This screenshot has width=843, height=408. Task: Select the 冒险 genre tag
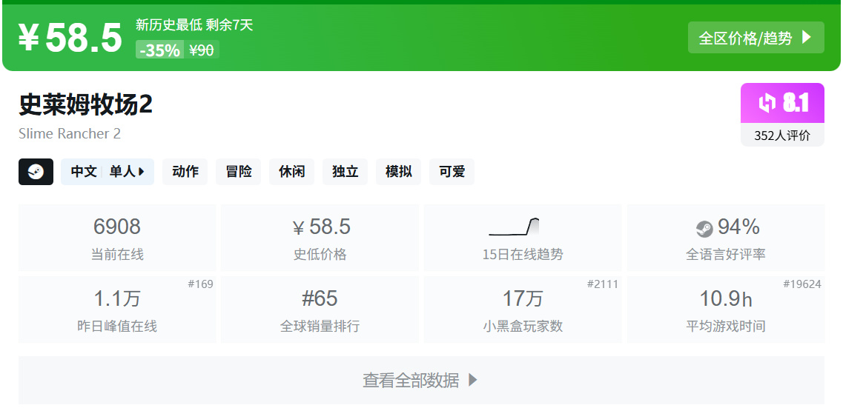click(x=239, y=172)
